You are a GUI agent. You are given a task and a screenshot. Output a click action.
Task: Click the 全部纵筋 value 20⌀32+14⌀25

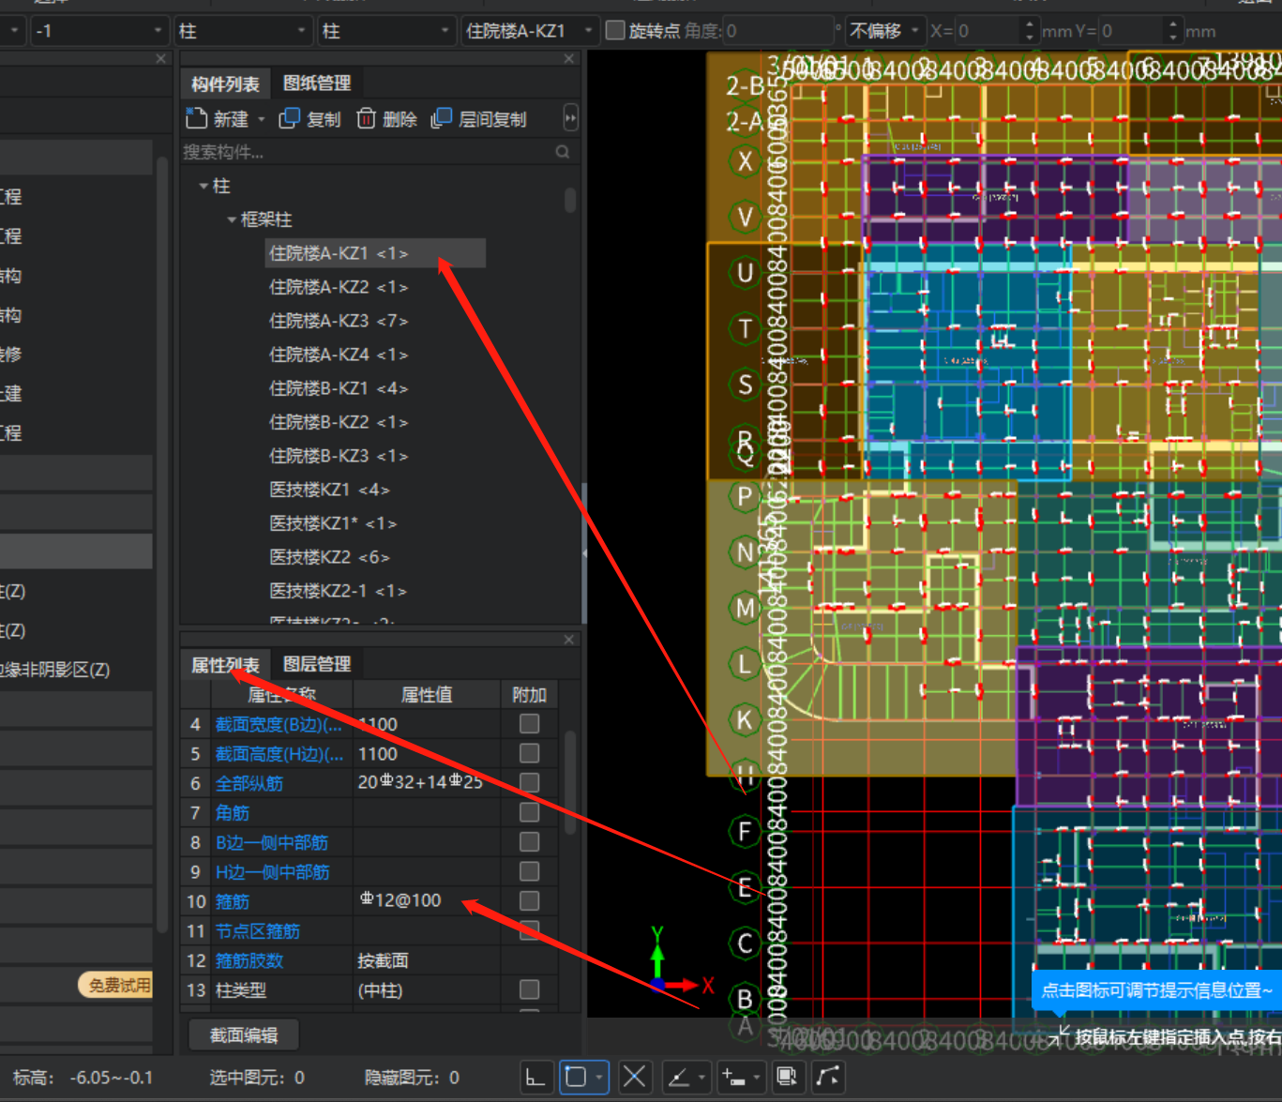click(420, 781)
